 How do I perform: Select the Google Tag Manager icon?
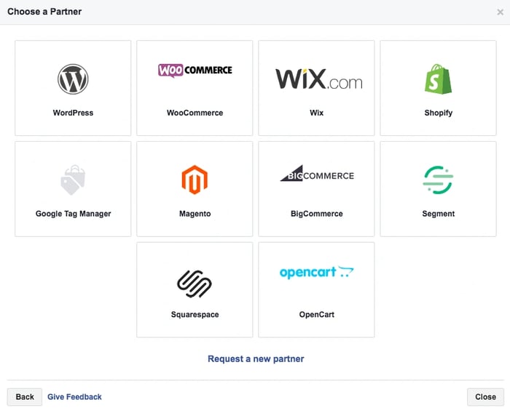click(x=73, y=180)
